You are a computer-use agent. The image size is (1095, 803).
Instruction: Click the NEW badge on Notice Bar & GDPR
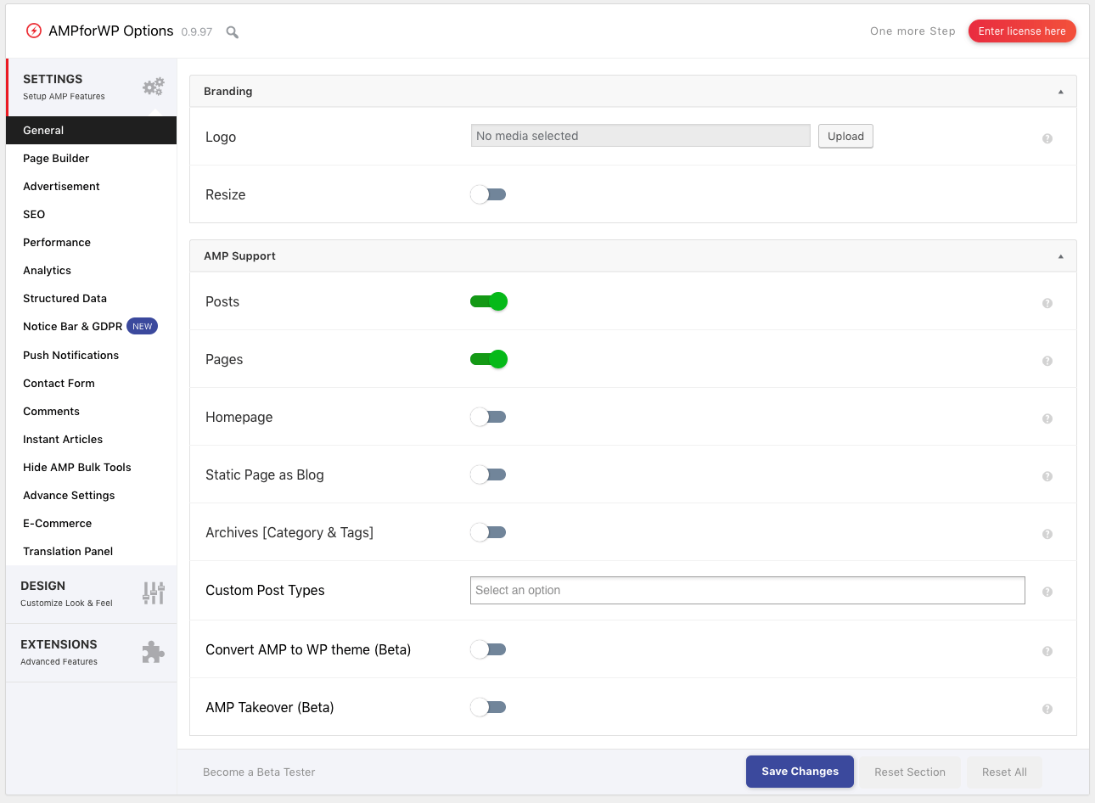click(142, 325)
